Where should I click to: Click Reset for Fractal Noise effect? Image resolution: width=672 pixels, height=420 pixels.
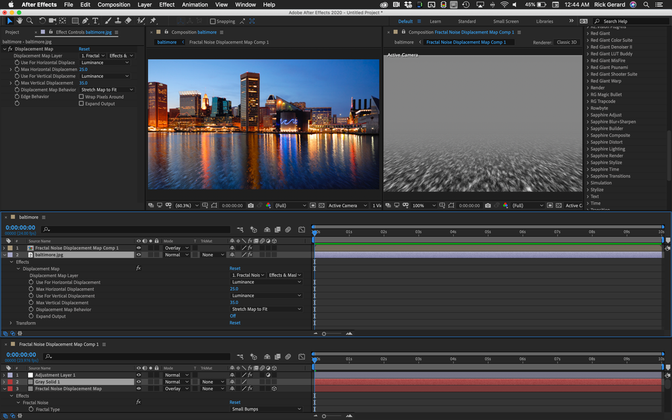tap(235, 403)
